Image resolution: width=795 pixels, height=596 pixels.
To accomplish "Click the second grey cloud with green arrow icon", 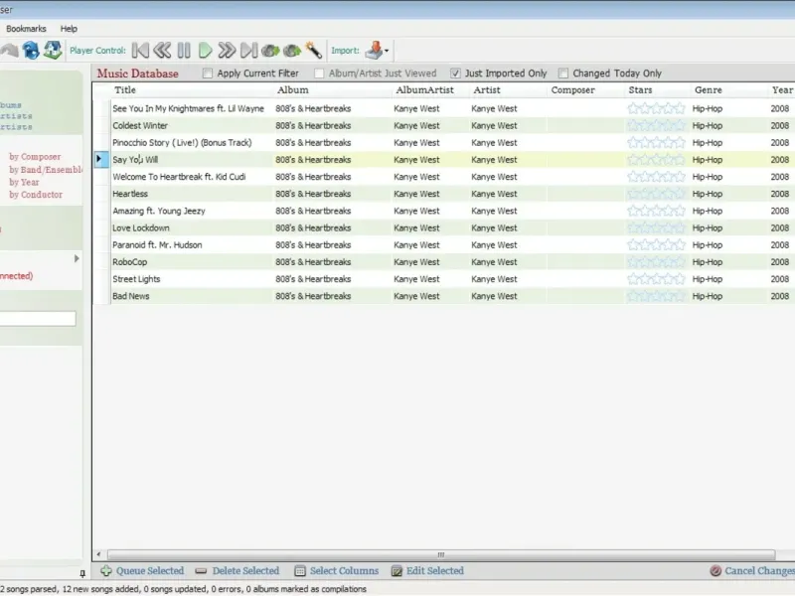I will (x=292, y=51).
